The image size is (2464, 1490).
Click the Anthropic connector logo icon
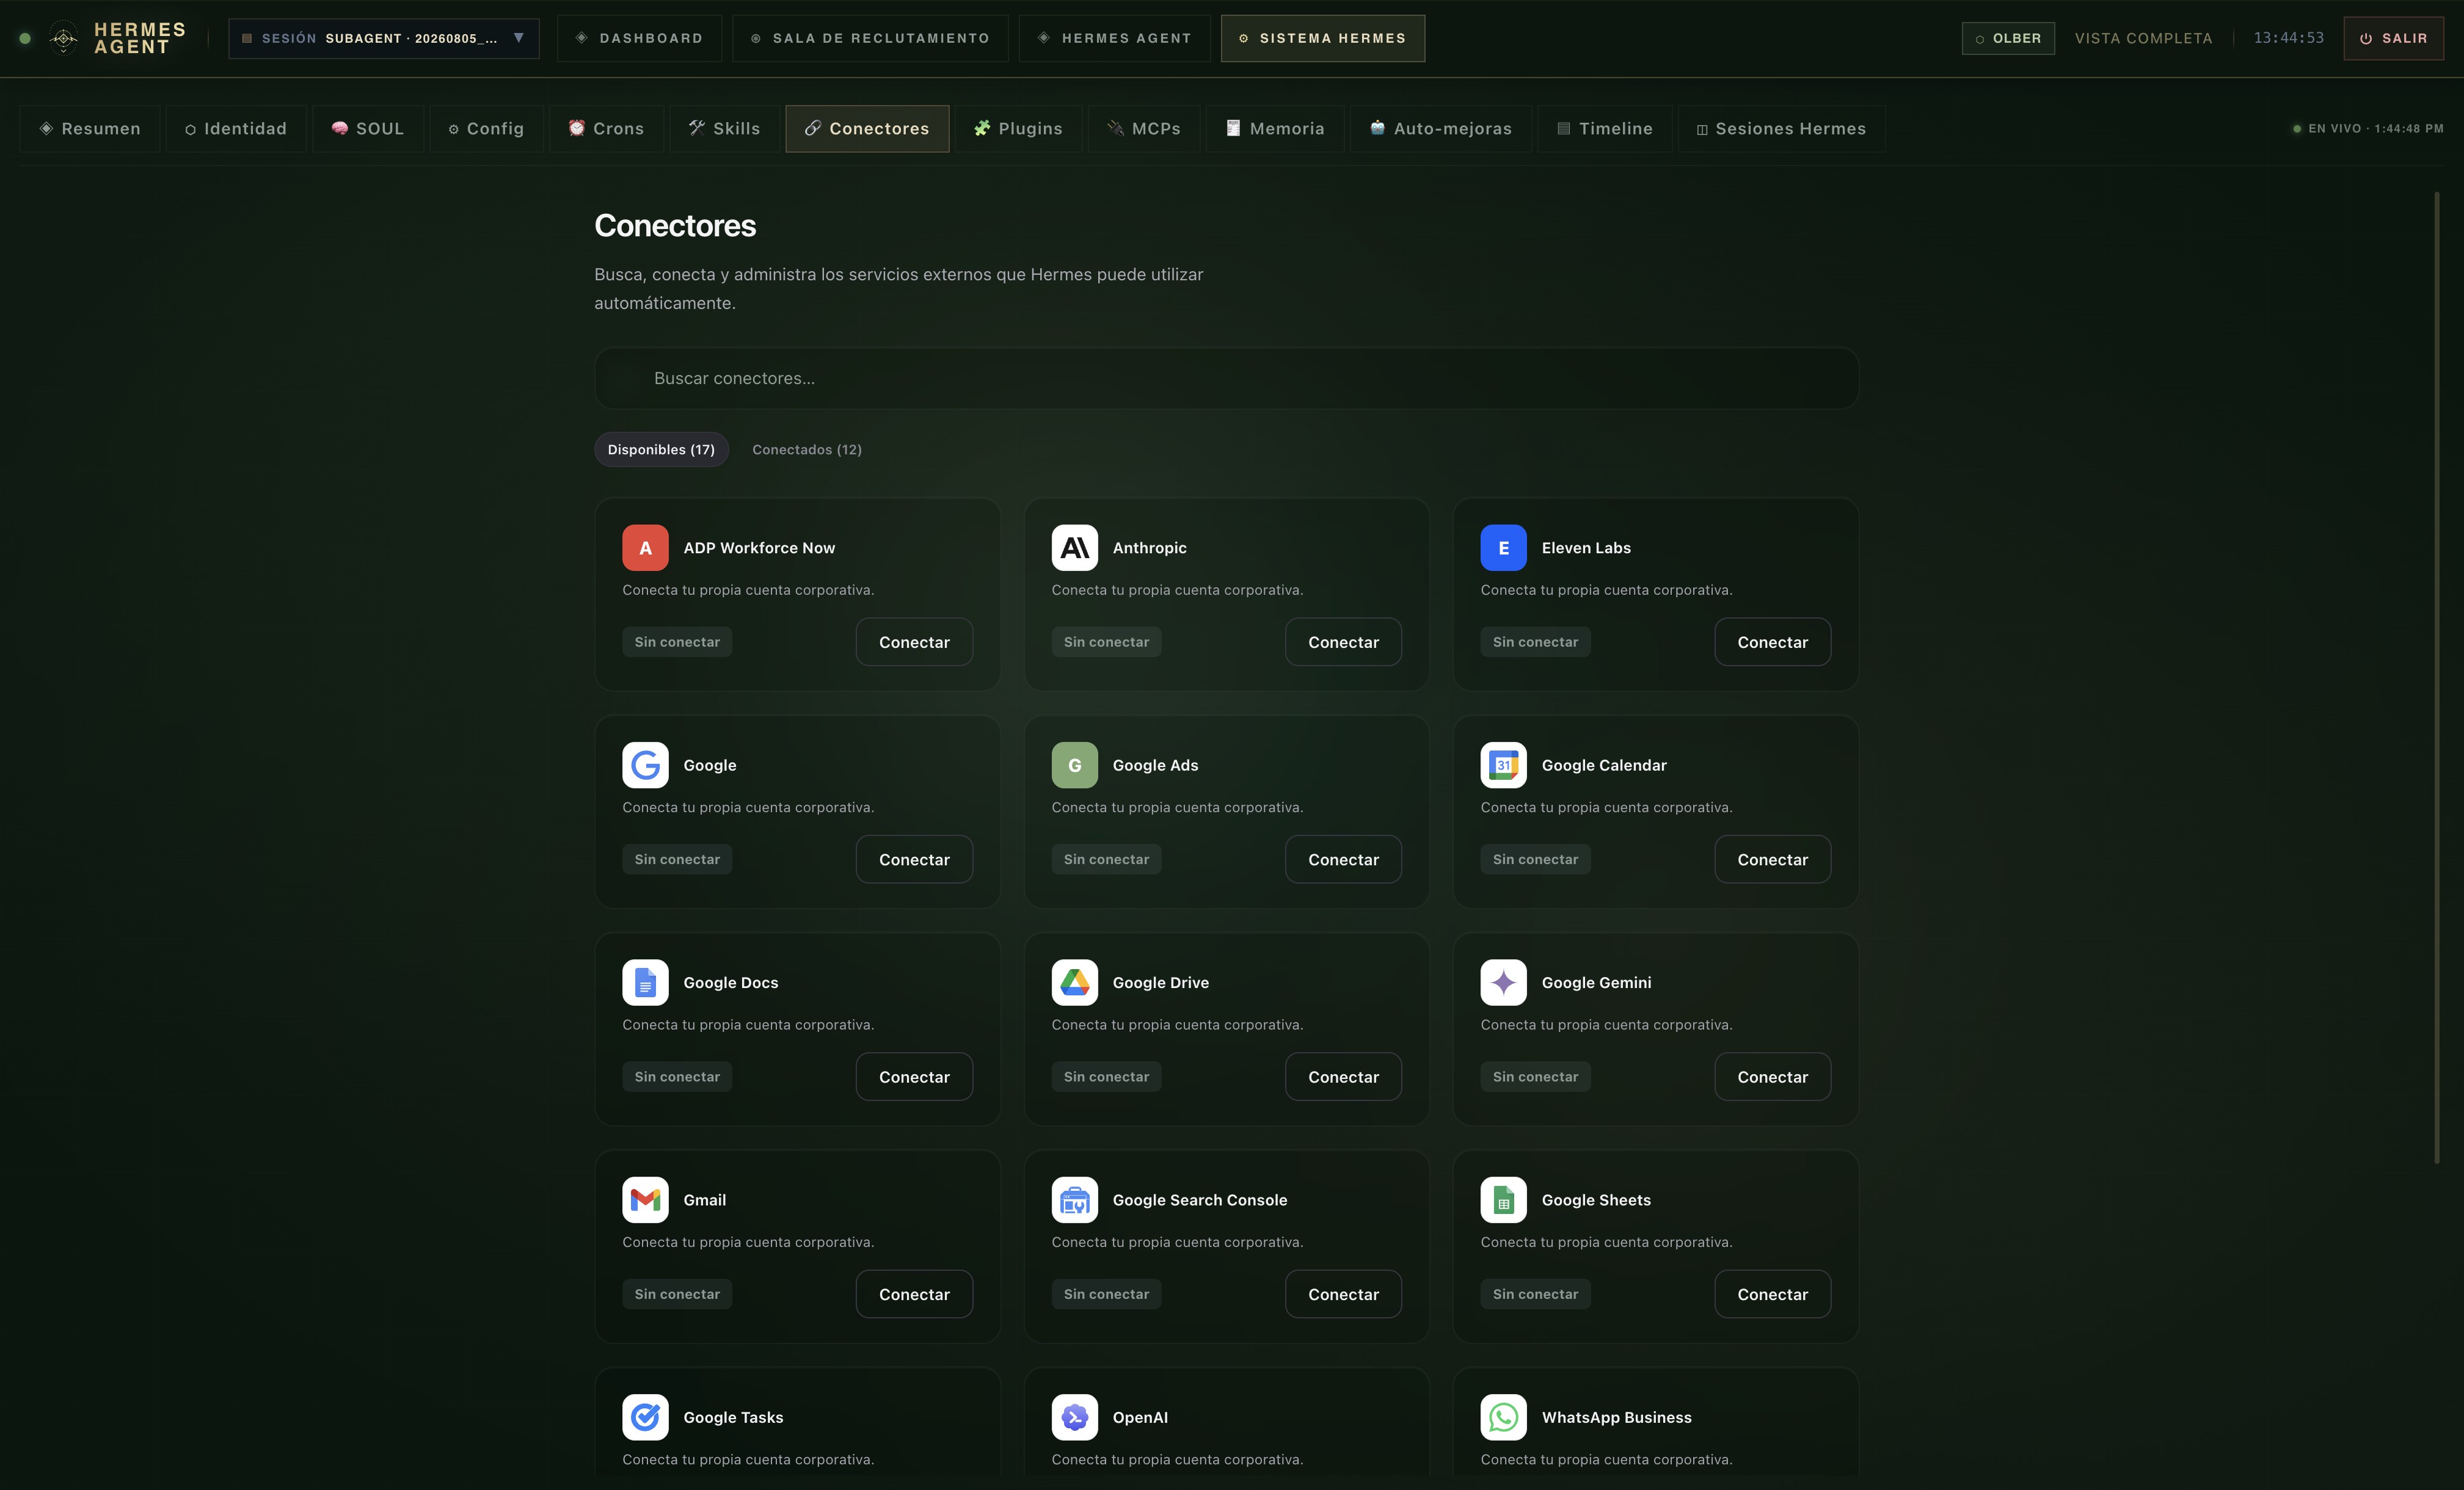[1074, 547]
